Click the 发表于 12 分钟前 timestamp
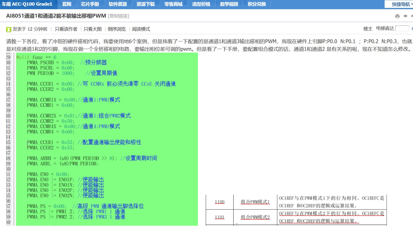The height and width of the screenshot is (229, 413). coord(30,29)
